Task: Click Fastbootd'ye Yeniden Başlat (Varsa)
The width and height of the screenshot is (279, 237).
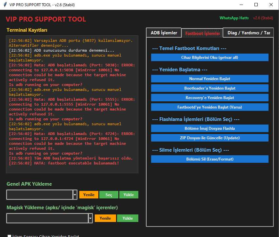Action: 209,107
